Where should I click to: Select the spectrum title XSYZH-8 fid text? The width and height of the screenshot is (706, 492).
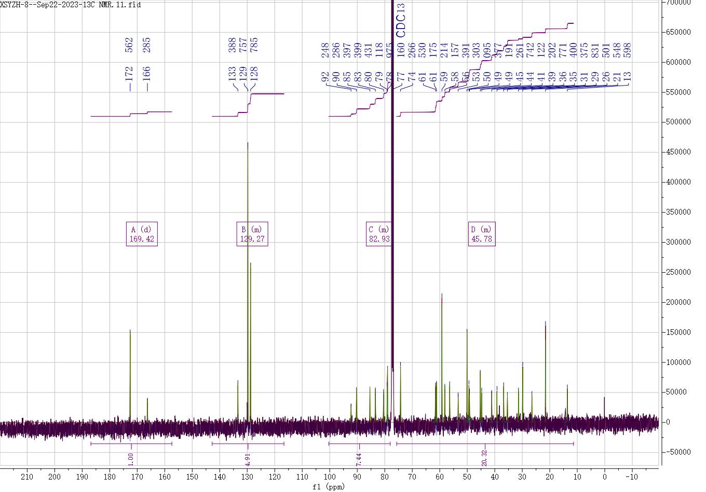[x=71, y=5]
